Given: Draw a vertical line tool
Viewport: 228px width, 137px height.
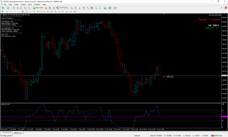Looking at the screenshot, I should tap(11, 11).
